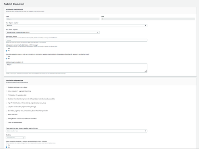Screen dimensions: 199x149
Task: Select Yes for related to previous Abuse Escalations case
Action: [x=6, y=145]
